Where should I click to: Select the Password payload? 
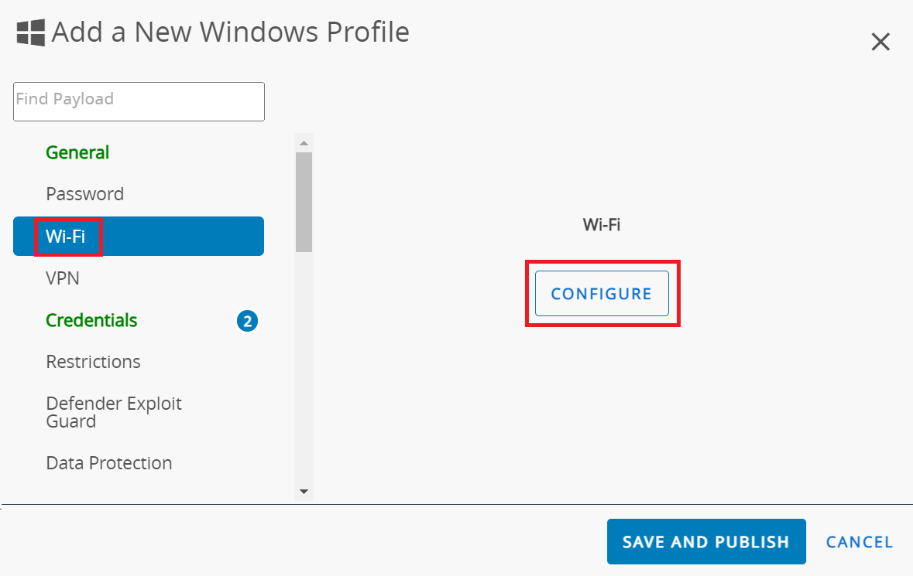tap(84, 194)
